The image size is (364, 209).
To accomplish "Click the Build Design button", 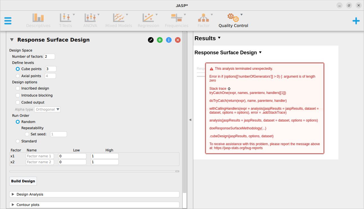I will pyautogui.click(x=23, y=181).
